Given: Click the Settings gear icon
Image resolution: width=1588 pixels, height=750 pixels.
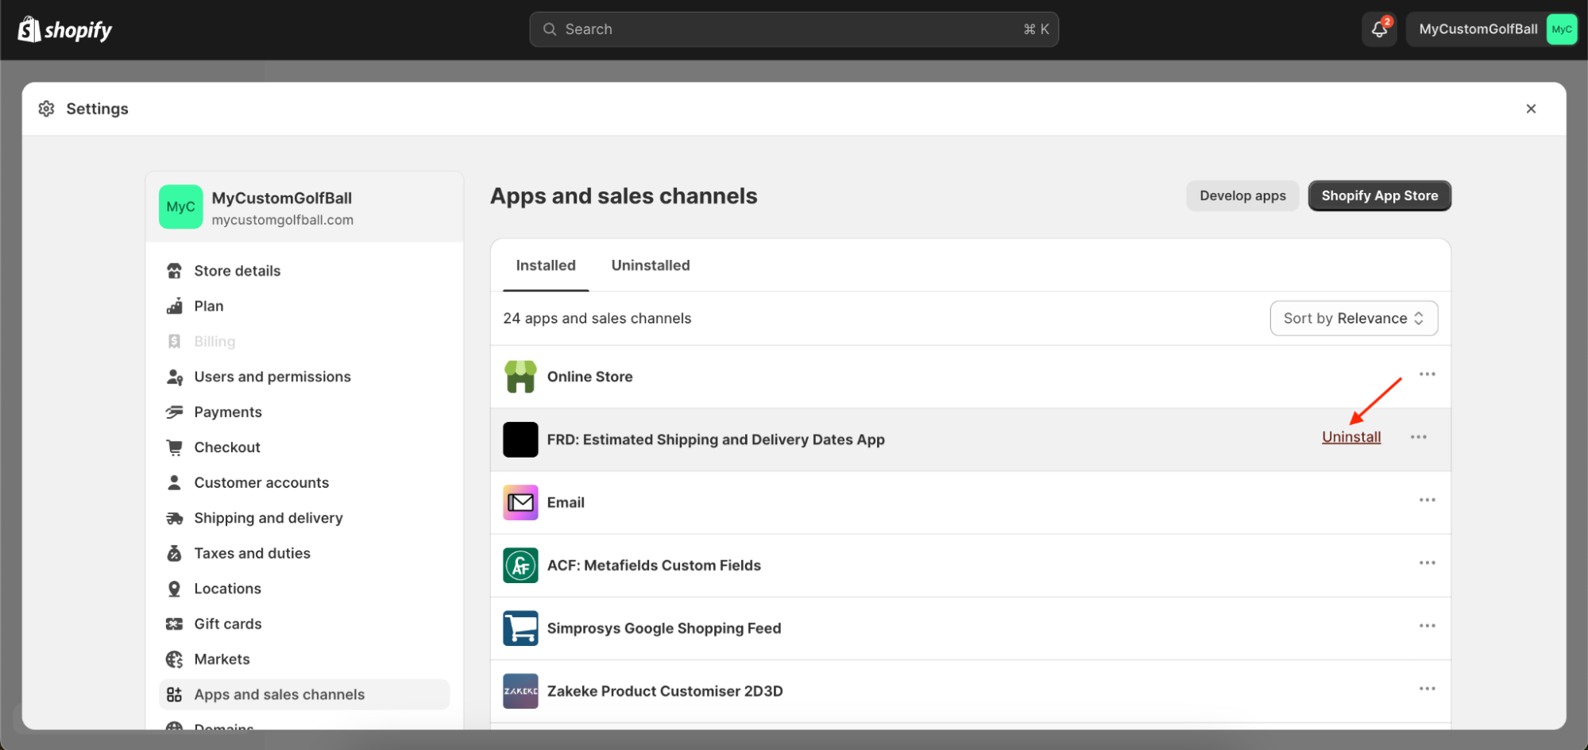Looking at the screenshot, I should pyautogui.click(x=47, y=109).
